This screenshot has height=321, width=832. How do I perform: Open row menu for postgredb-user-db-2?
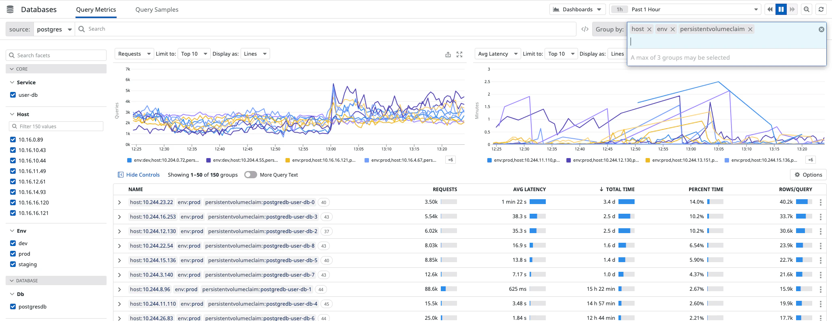point(820,231)
